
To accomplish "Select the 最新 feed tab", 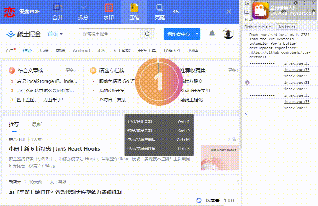I will 37,124.
